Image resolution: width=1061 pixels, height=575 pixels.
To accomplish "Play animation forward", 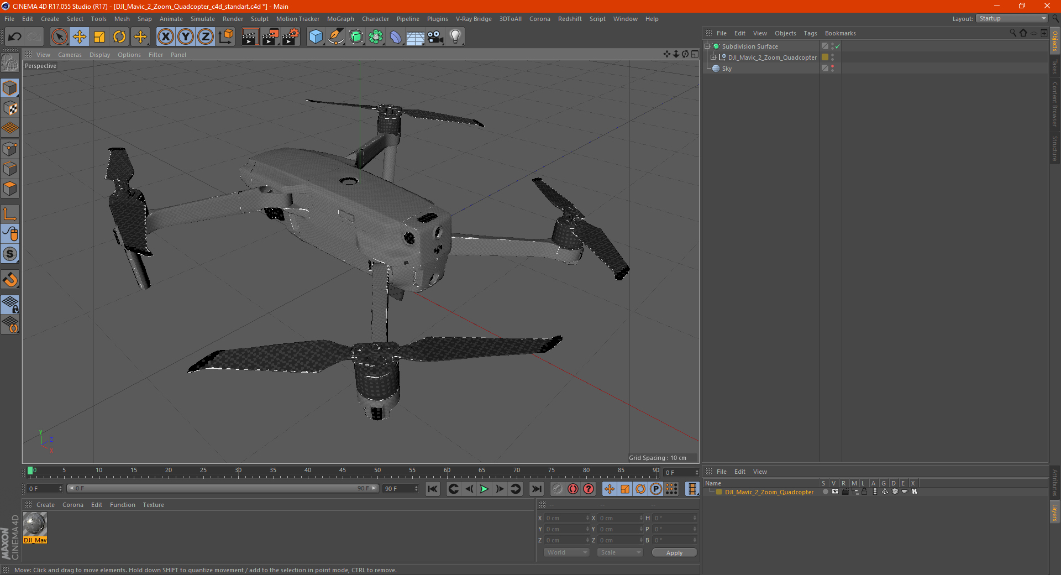I will [484, 489].
